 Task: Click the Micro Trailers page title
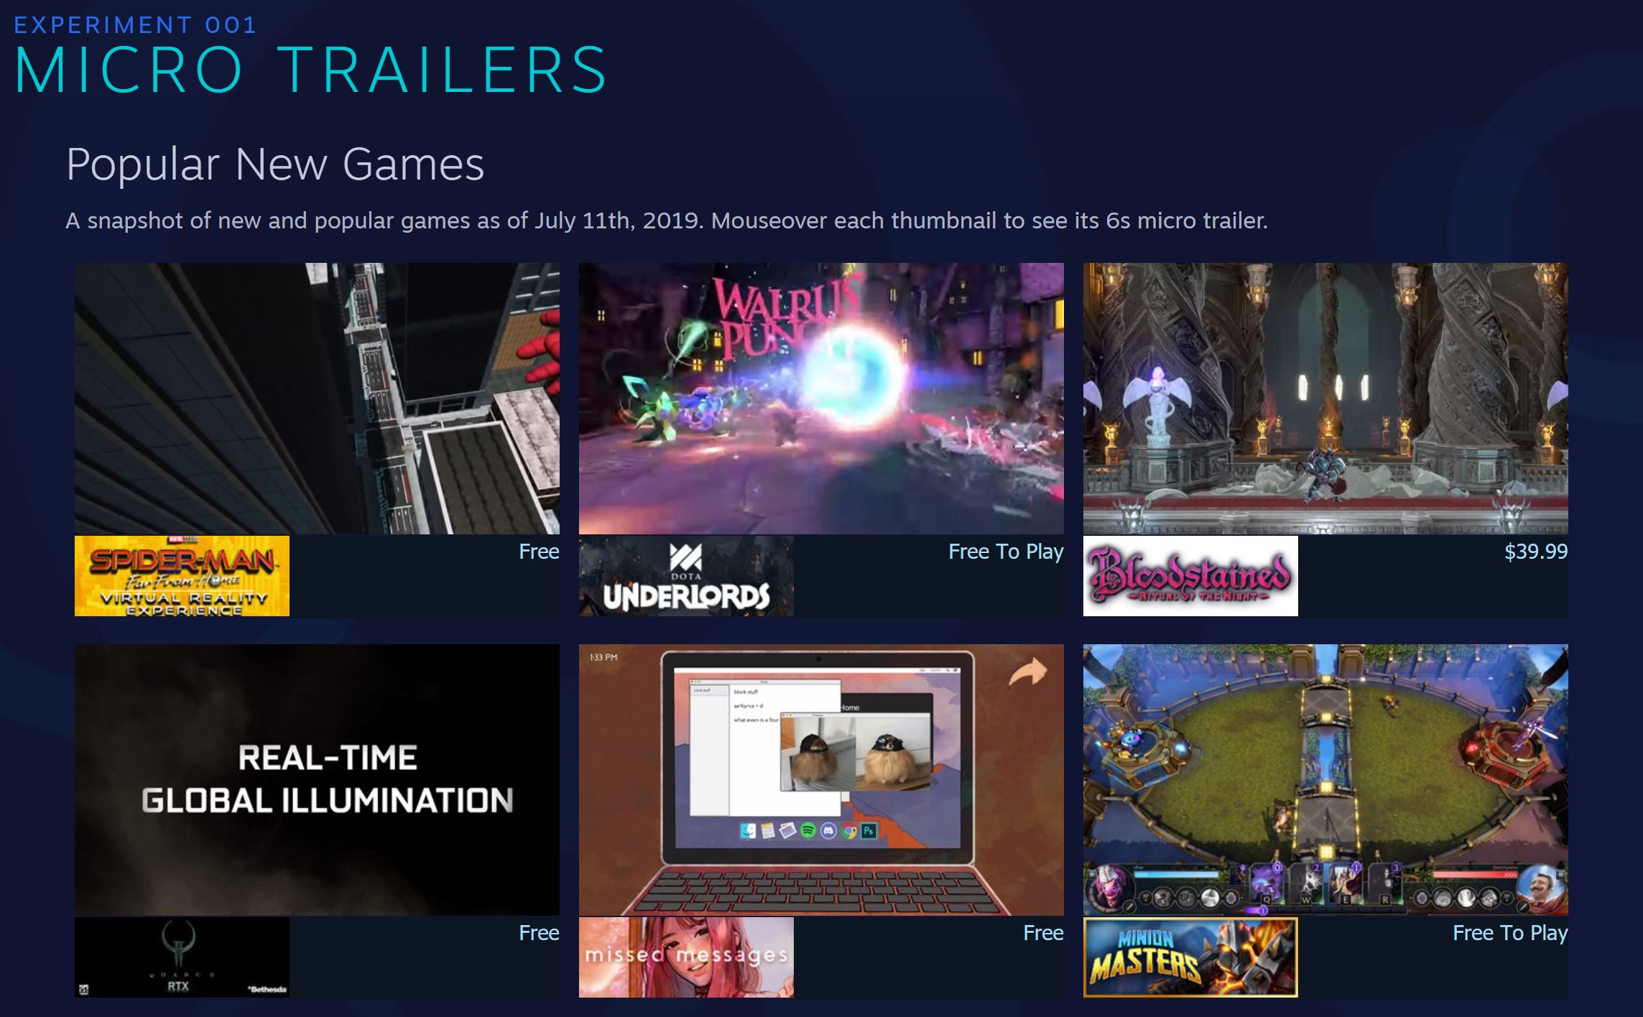pos(311,70)
